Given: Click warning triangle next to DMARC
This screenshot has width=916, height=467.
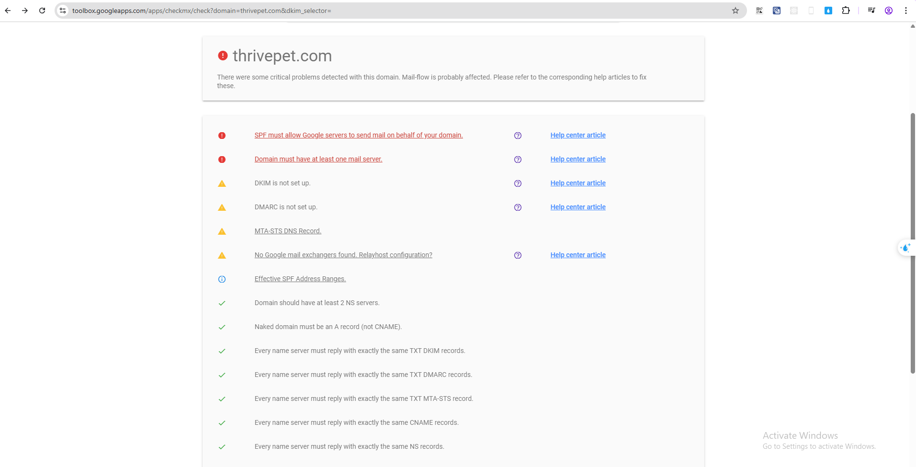Looking at the screenshot, I should click(x=222, y=207).
